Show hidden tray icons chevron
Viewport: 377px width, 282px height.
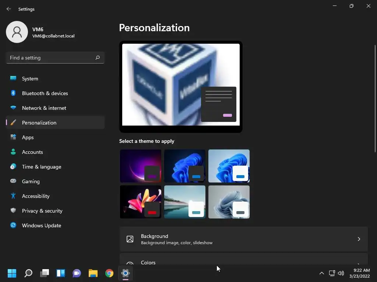click(322, 273)
